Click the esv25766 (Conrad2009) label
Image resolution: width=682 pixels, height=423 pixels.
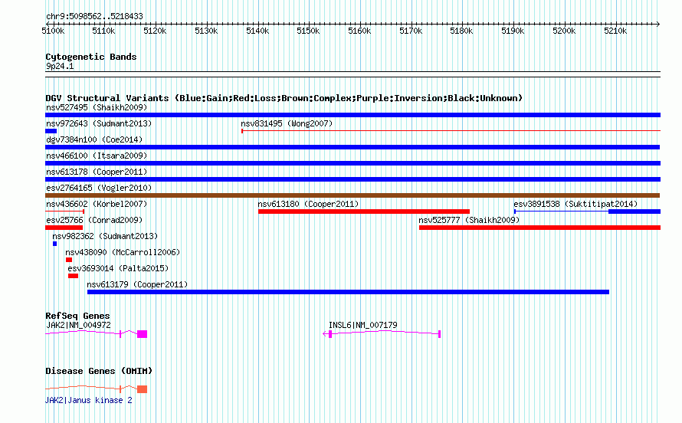pyautogui.click(x=94, y=220)
